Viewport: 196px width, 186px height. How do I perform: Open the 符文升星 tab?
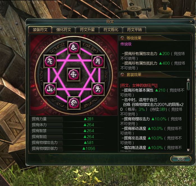87,30
